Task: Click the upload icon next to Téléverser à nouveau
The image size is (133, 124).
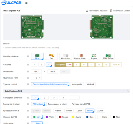Action: click(87, 11)
